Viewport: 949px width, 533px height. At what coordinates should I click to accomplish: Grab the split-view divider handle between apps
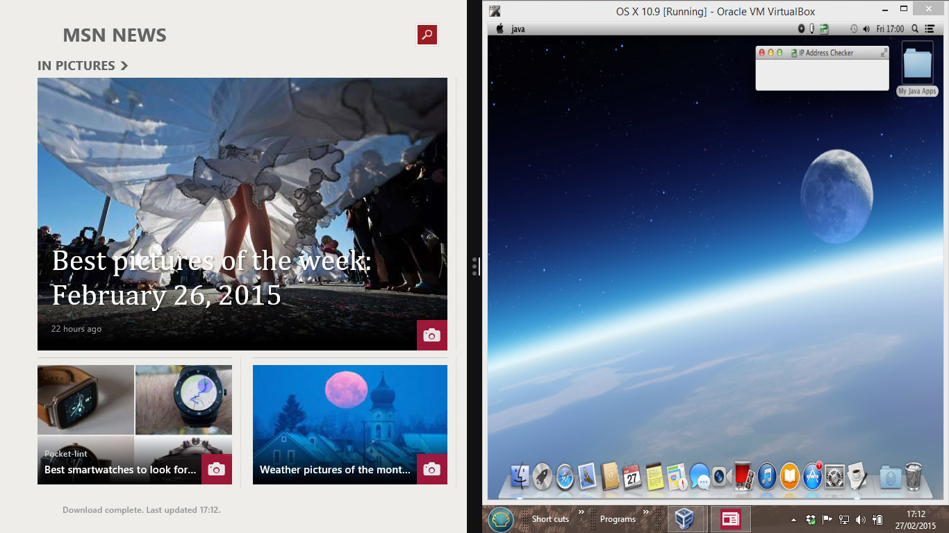(475, 266)
